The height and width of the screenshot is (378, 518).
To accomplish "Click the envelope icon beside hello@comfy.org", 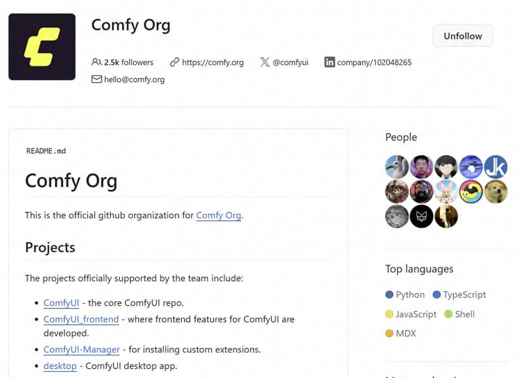I will click(x=96, y=79).
